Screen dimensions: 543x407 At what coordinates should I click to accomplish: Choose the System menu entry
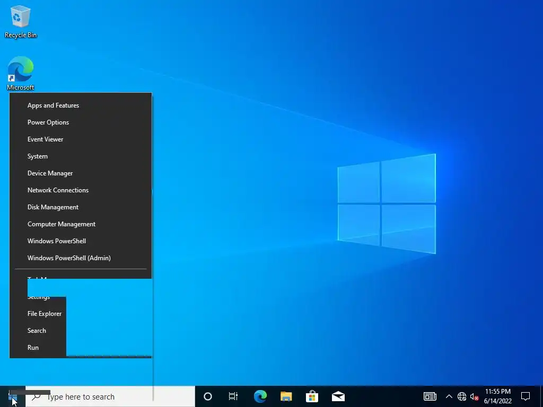click(81, 156)
